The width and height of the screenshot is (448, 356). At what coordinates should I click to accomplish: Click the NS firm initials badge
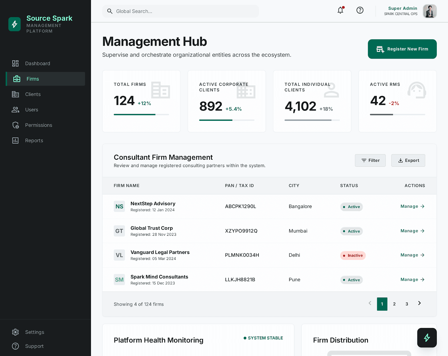tap(119, 206)
